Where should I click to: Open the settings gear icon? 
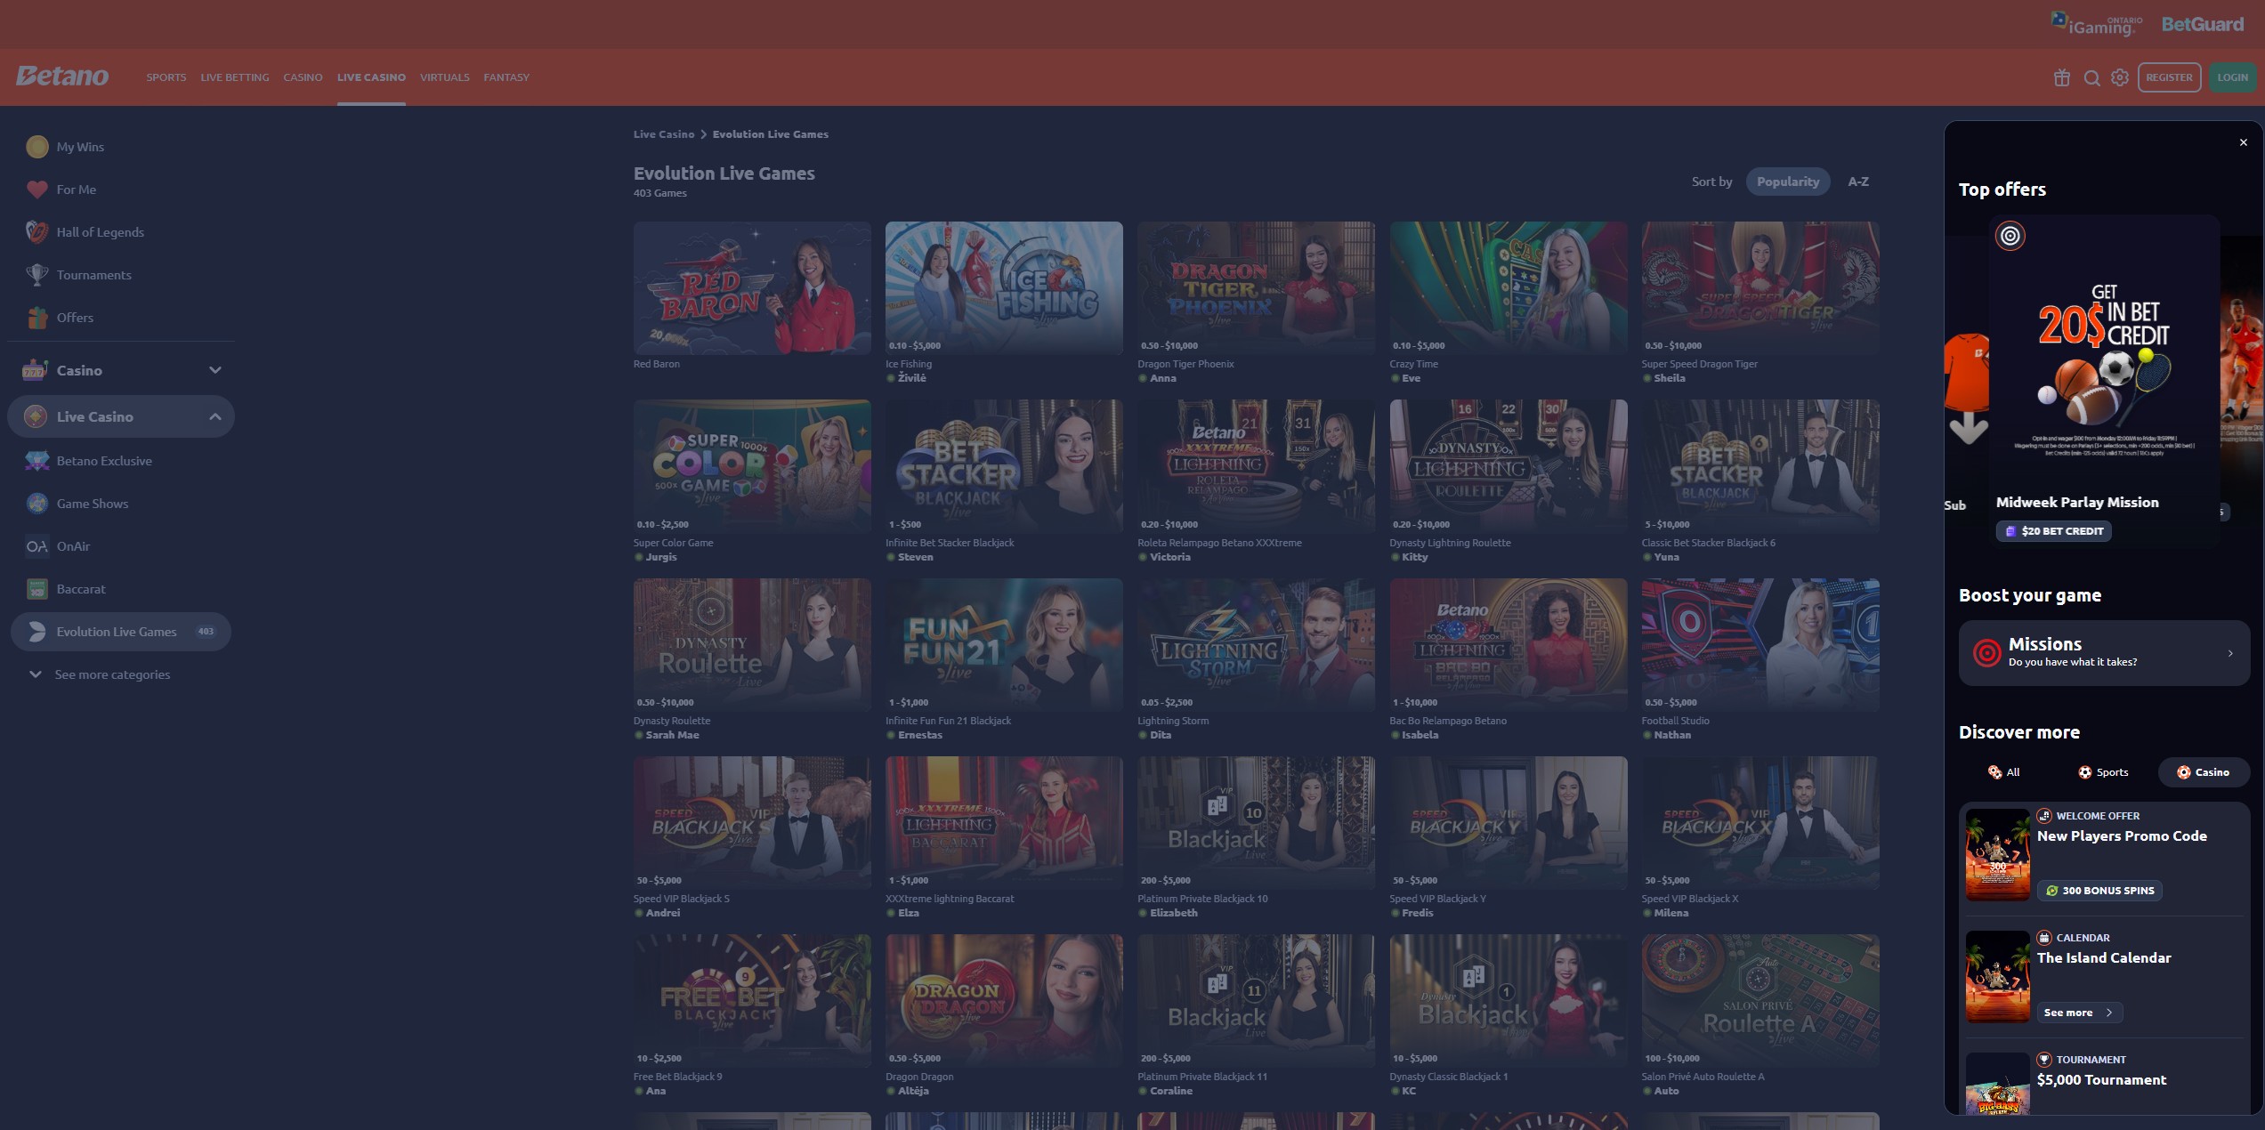point(2120,77)
